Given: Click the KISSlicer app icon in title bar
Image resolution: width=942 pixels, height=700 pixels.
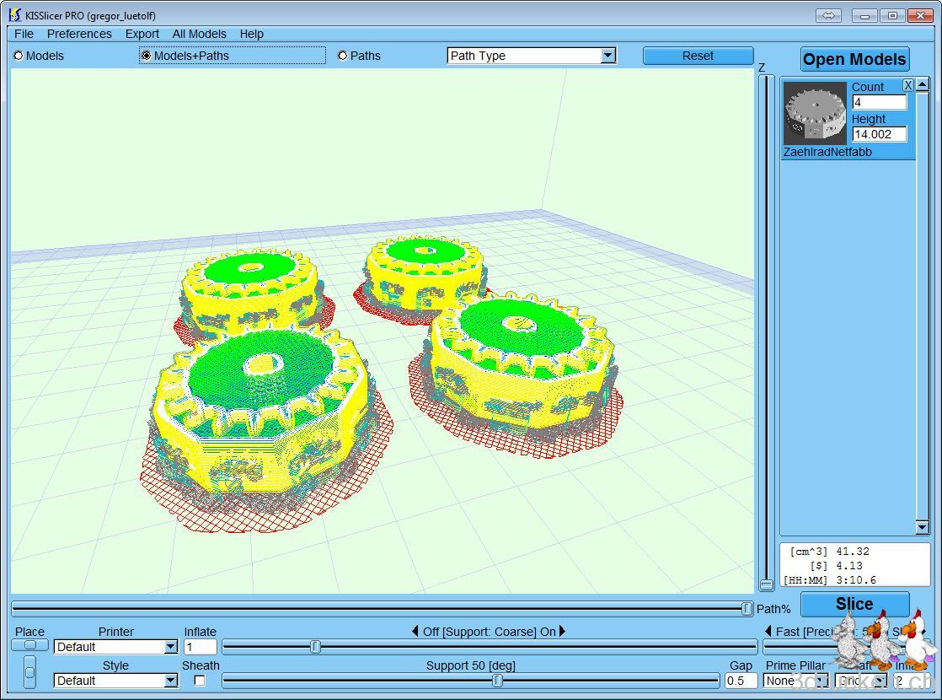Looking at the screenshot, I should tap(15, 15).
